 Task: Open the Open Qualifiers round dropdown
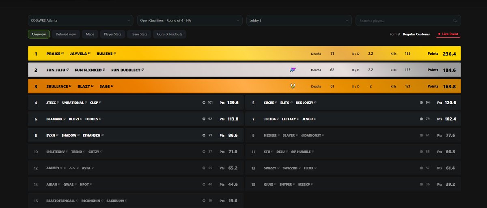(190, 20)
